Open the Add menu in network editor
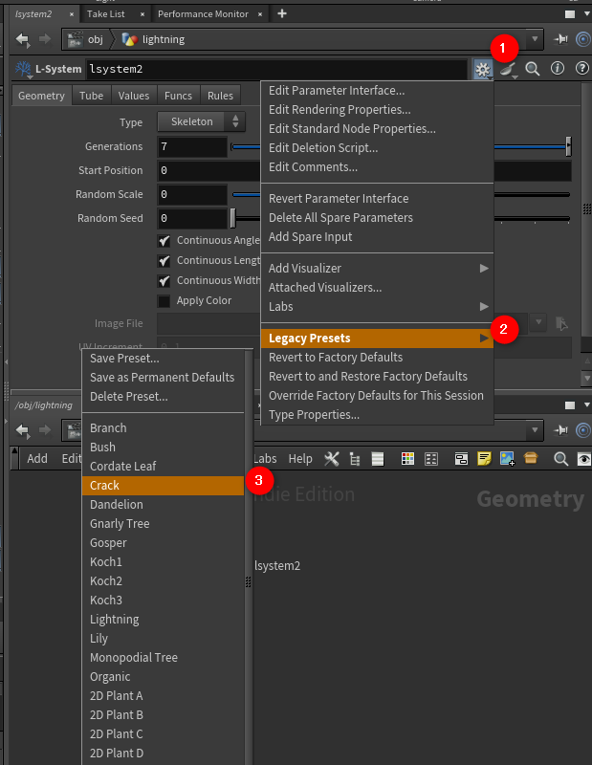The image size is (592, 765). coord(37,459)
